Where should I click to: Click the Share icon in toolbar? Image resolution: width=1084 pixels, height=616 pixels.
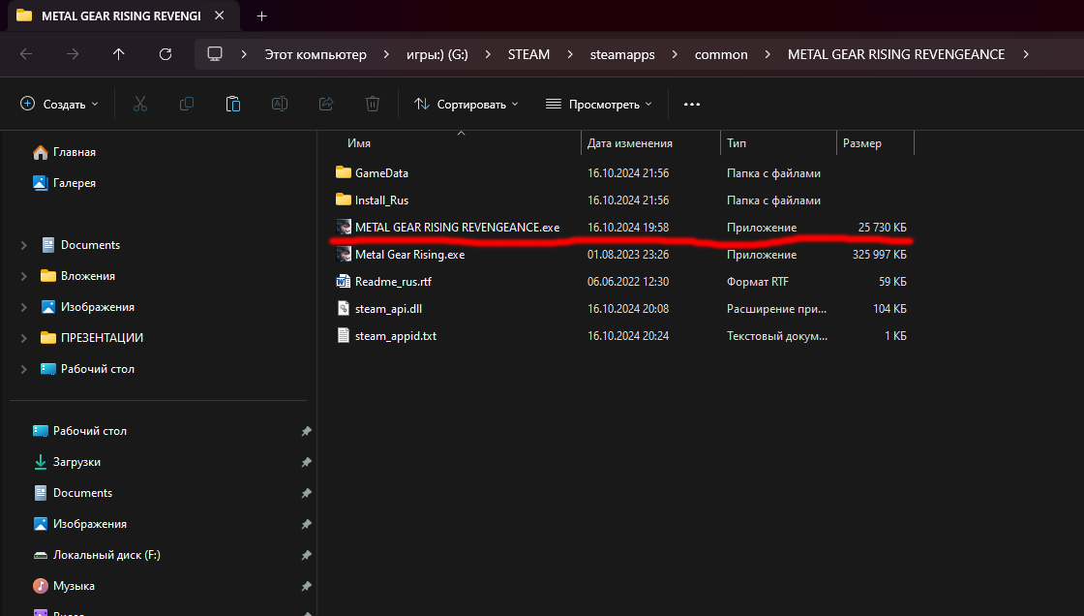(x=325, y=104)
